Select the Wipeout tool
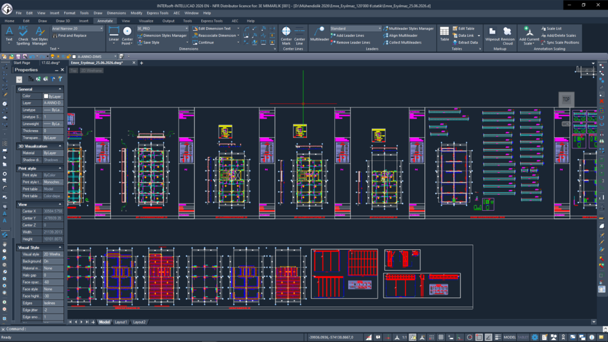The image size is (608, 342). click(x=492, y=34)
